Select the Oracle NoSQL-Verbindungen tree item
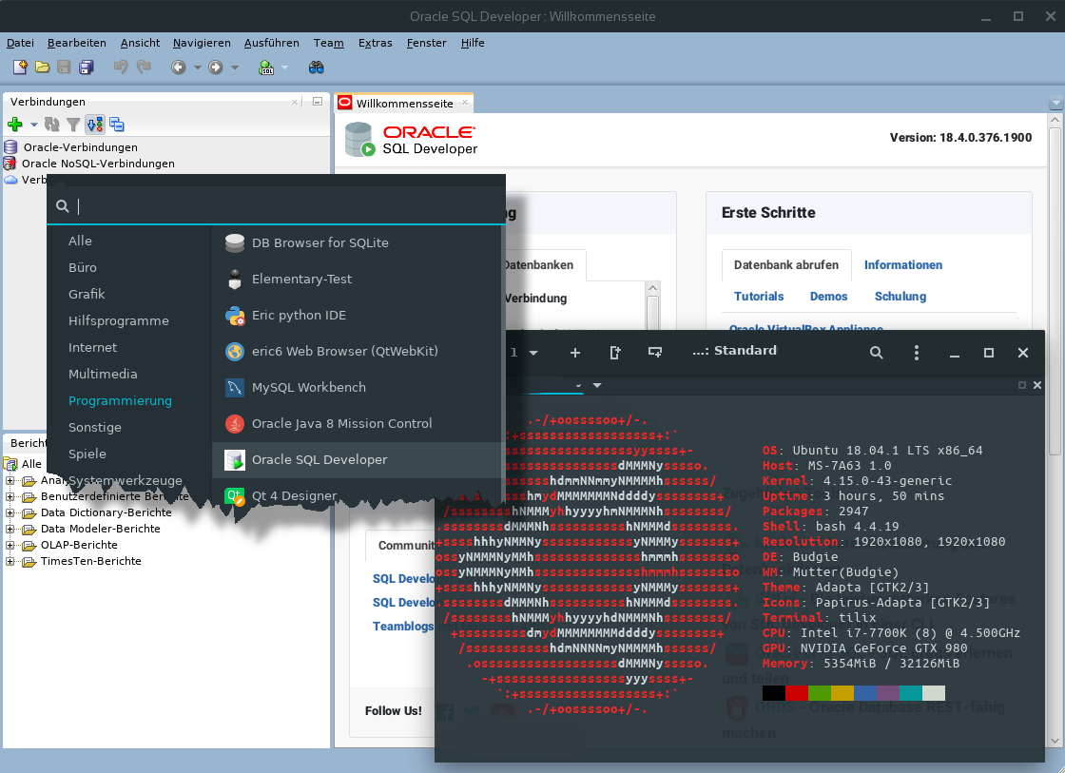Image resolution: width=1065 pixels, height=773 pixels. (x=98, y=164)
